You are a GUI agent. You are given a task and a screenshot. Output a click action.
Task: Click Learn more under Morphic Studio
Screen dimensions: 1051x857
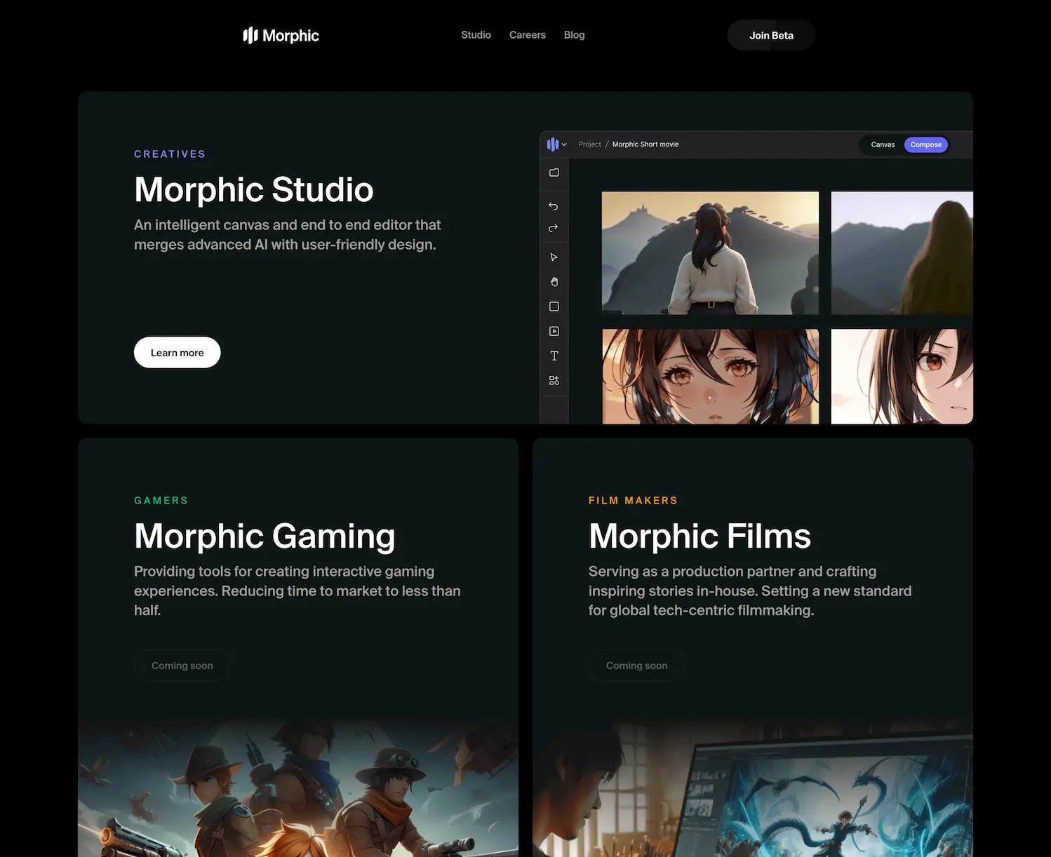(177, 352)
